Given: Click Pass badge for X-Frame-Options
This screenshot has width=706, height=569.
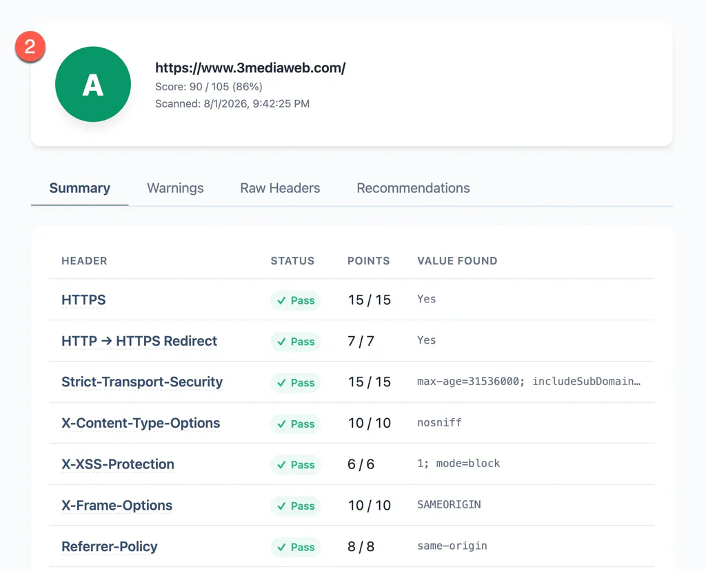Looking at the screenshot, I should [295, 506].
